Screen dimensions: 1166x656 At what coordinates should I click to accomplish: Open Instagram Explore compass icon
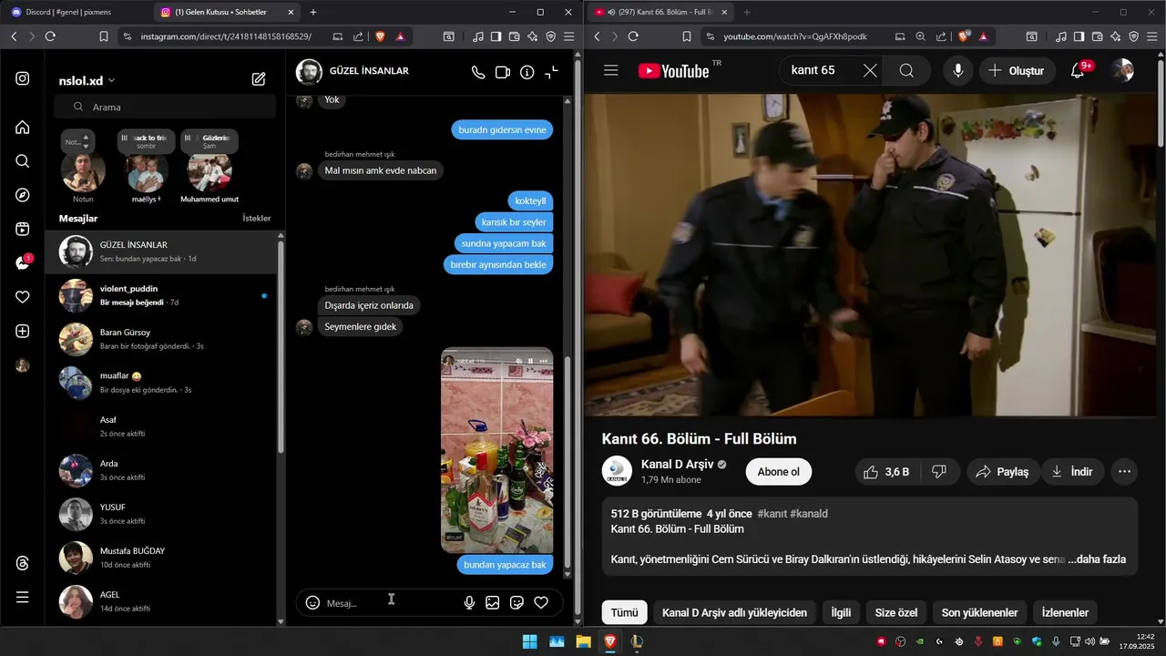point(23,195)
